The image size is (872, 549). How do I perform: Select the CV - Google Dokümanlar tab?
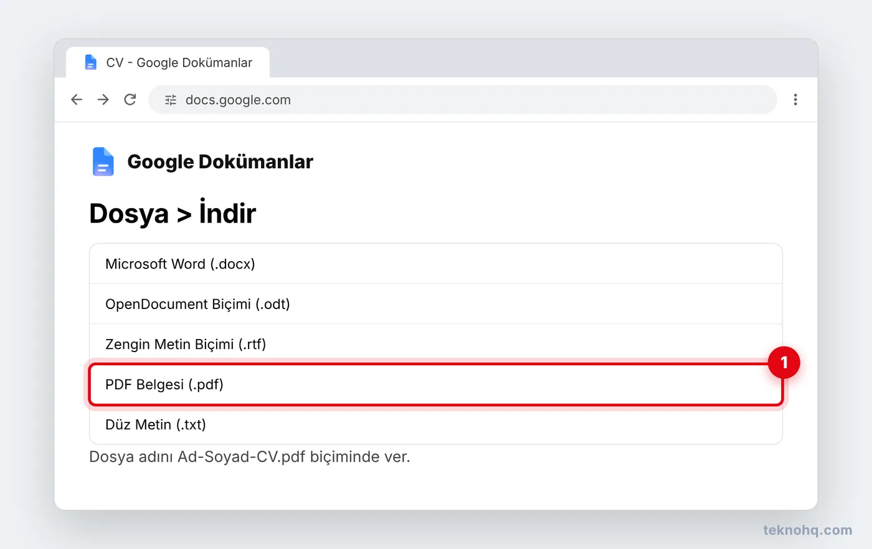(x=168, y=62)
